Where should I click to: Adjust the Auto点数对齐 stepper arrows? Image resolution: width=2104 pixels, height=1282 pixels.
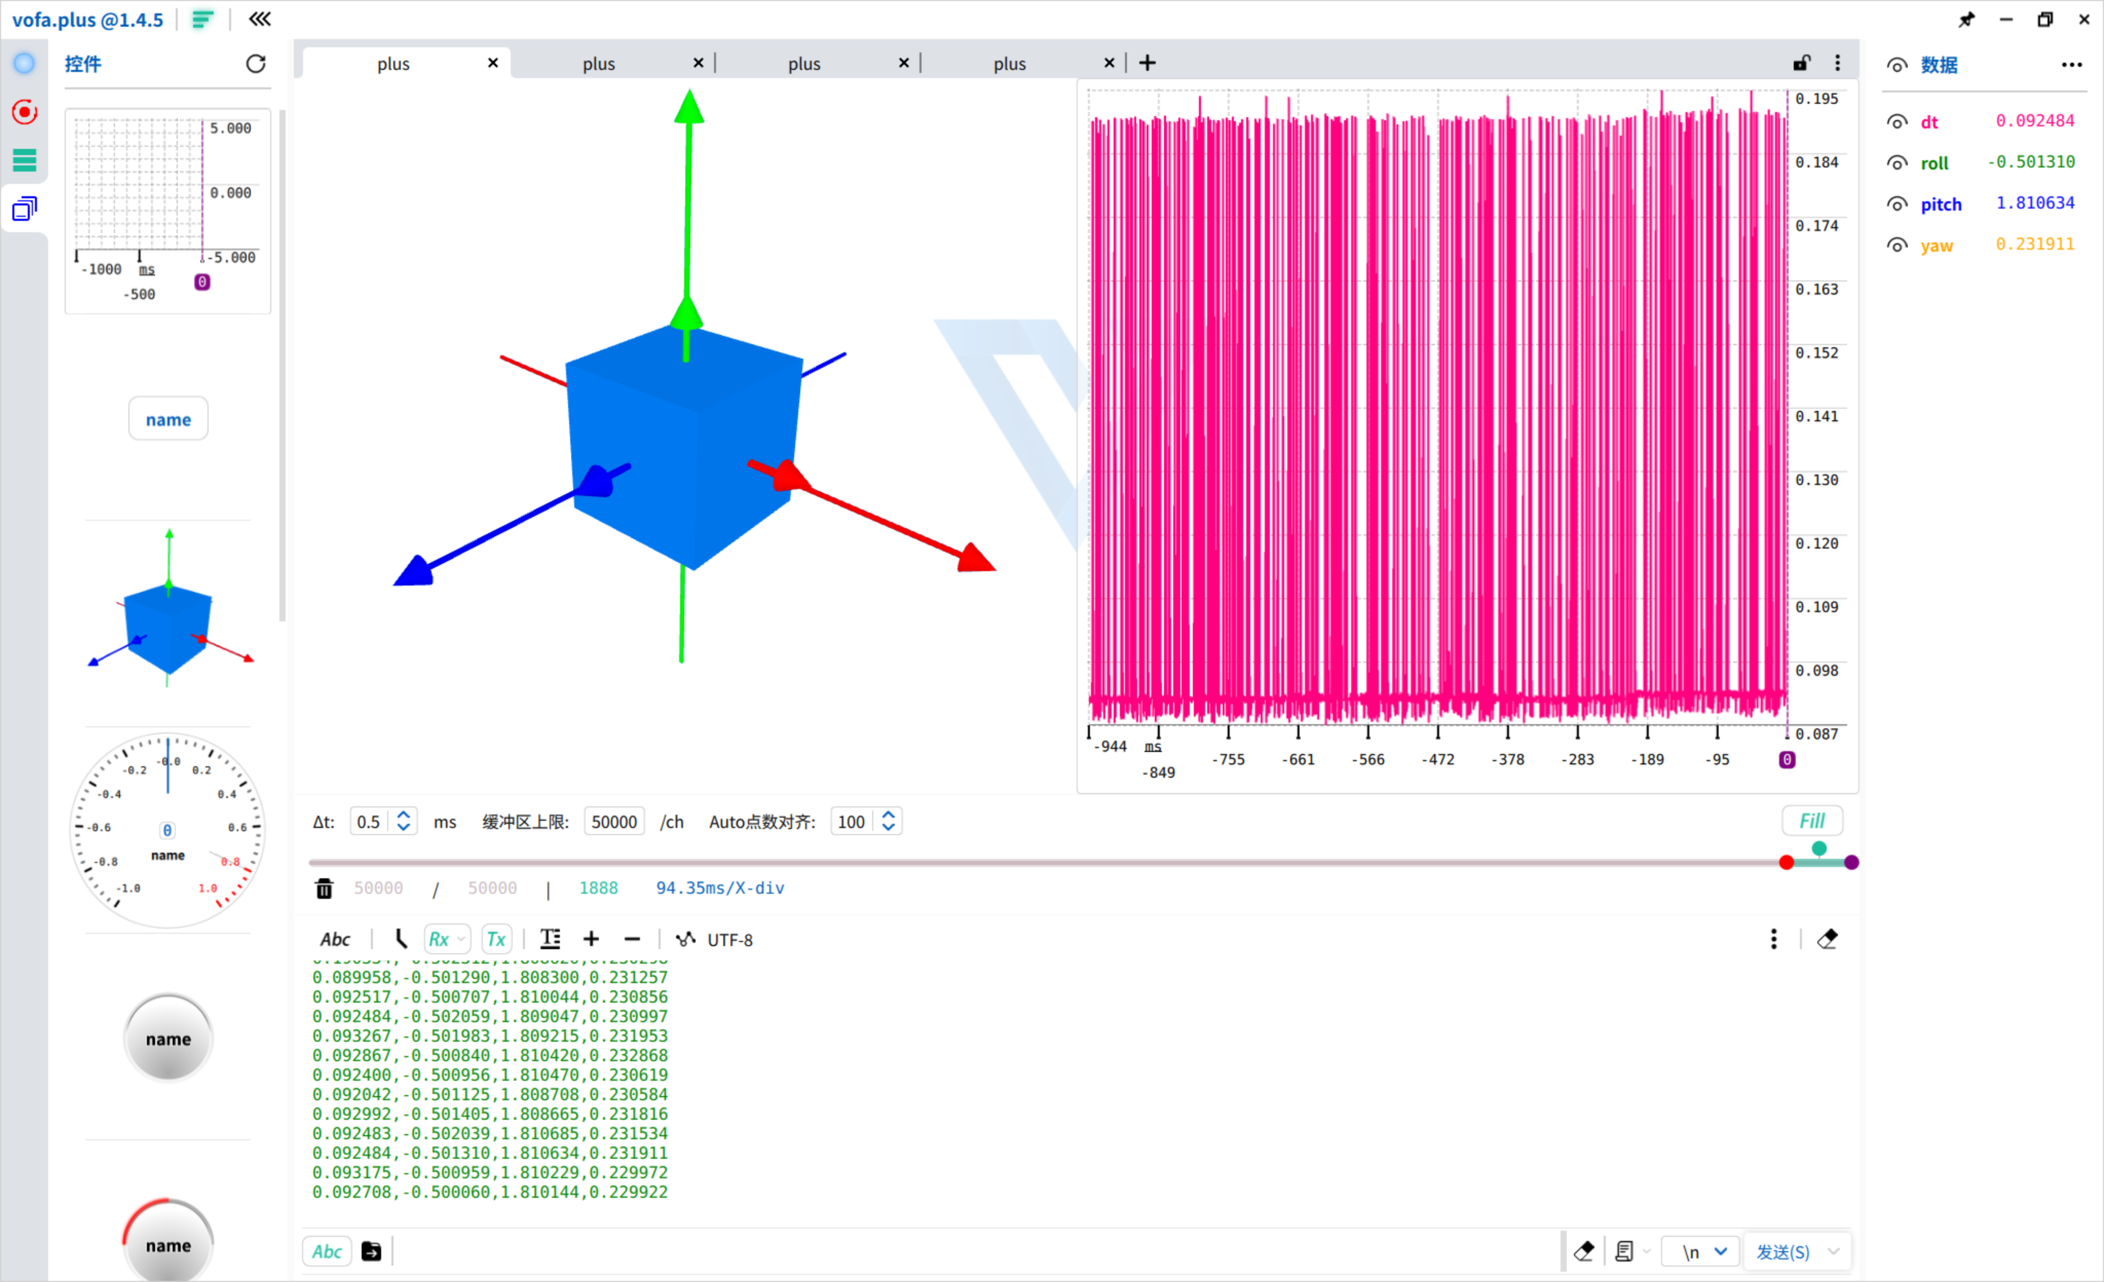point(888,821)
